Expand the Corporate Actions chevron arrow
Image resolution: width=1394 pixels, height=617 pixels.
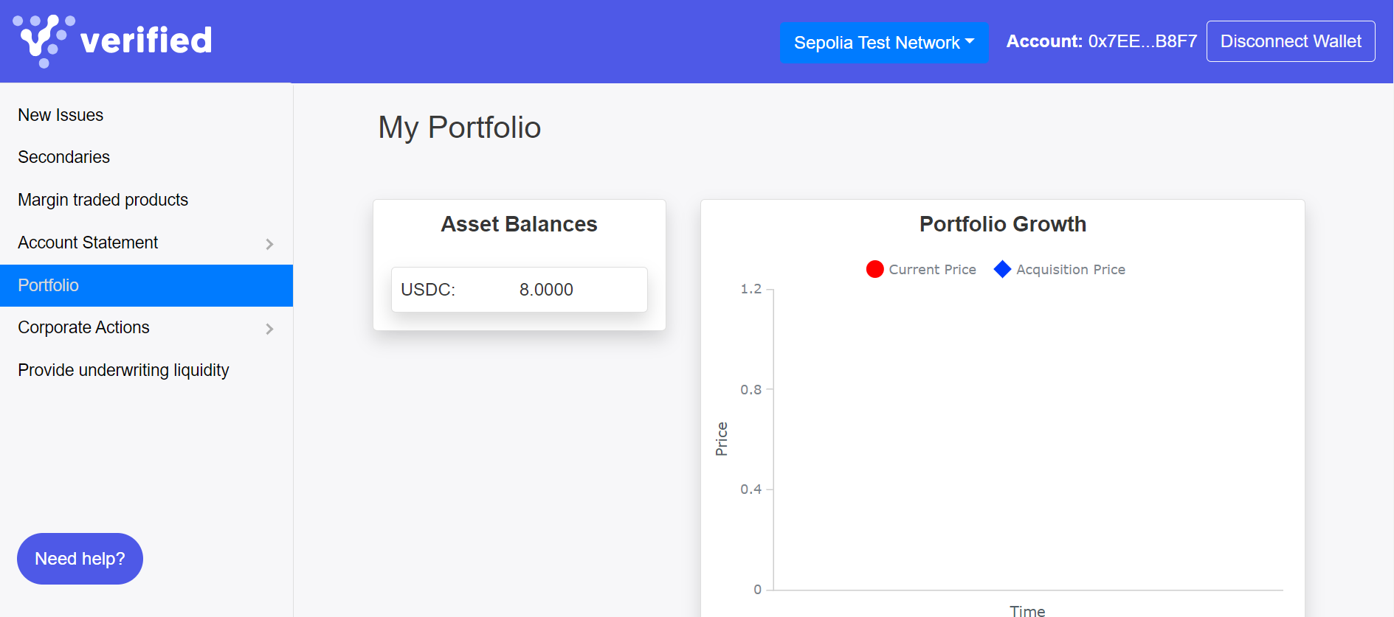point(269,329)
